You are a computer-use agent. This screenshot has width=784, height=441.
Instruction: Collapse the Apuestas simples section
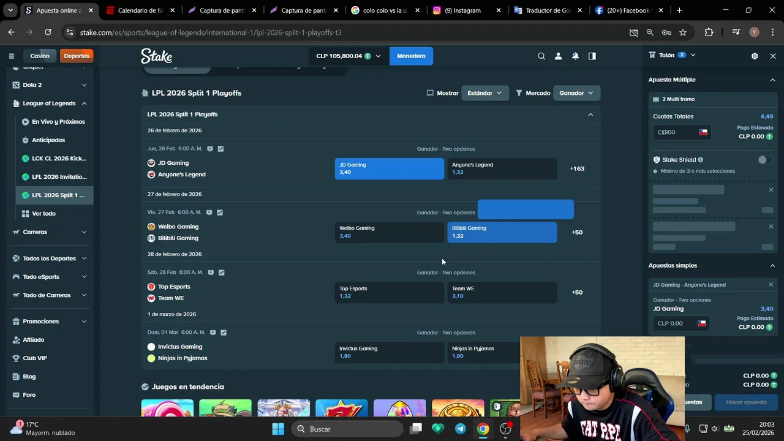(772, 266)
